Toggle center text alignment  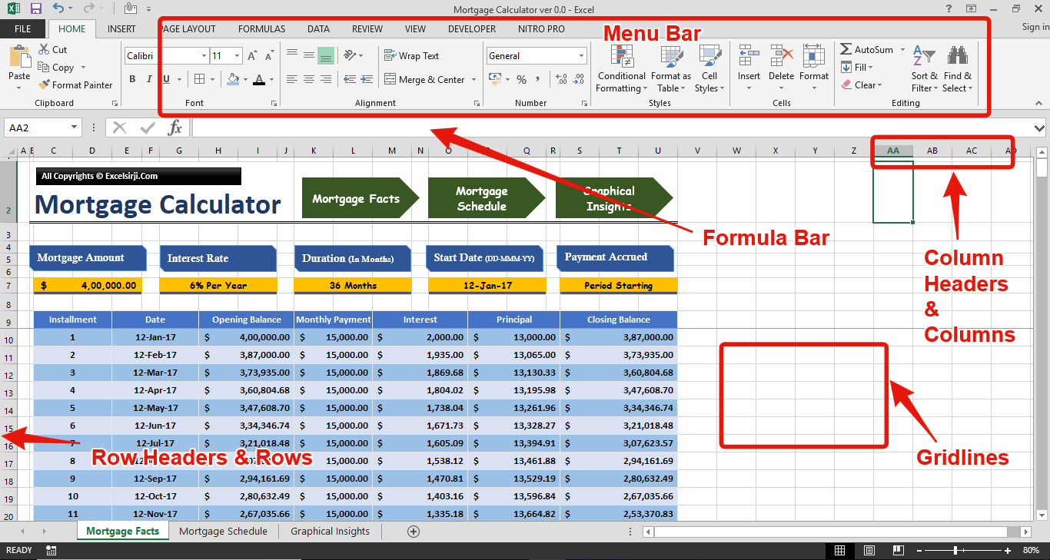(309, 79)
